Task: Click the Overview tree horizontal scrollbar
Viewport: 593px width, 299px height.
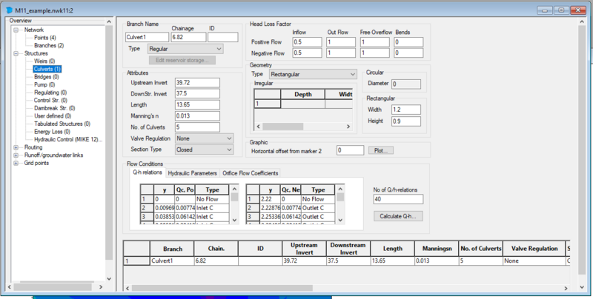Action: (x=55, y=287)
